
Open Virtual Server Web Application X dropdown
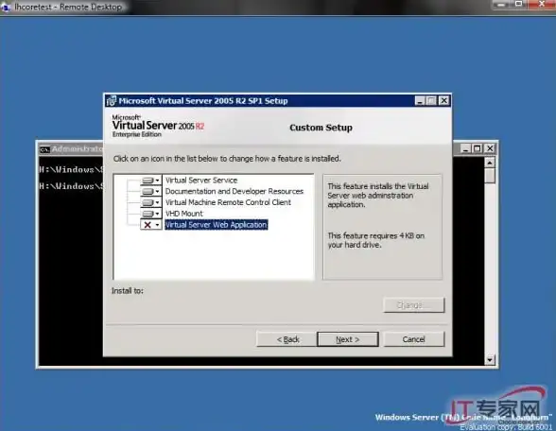(x=151, y=225)
